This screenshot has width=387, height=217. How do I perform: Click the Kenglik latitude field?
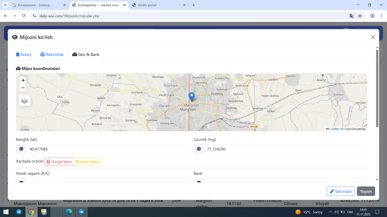107,149
